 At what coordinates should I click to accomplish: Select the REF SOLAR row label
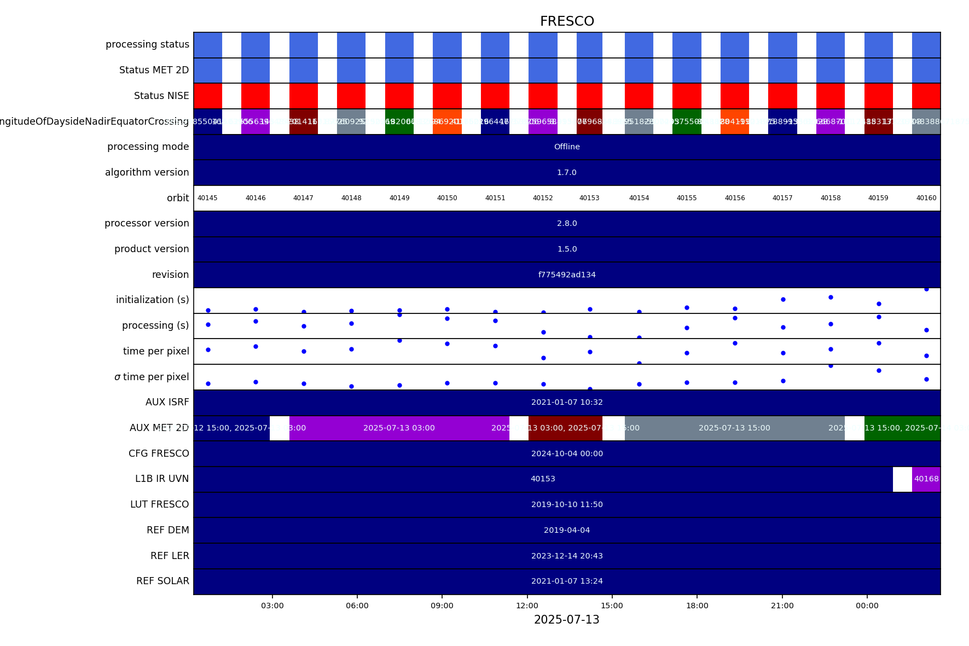(163, 581)
